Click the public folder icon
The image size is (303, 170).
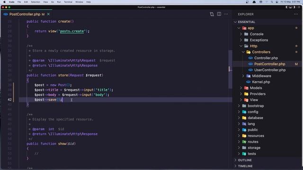(244, 130)
